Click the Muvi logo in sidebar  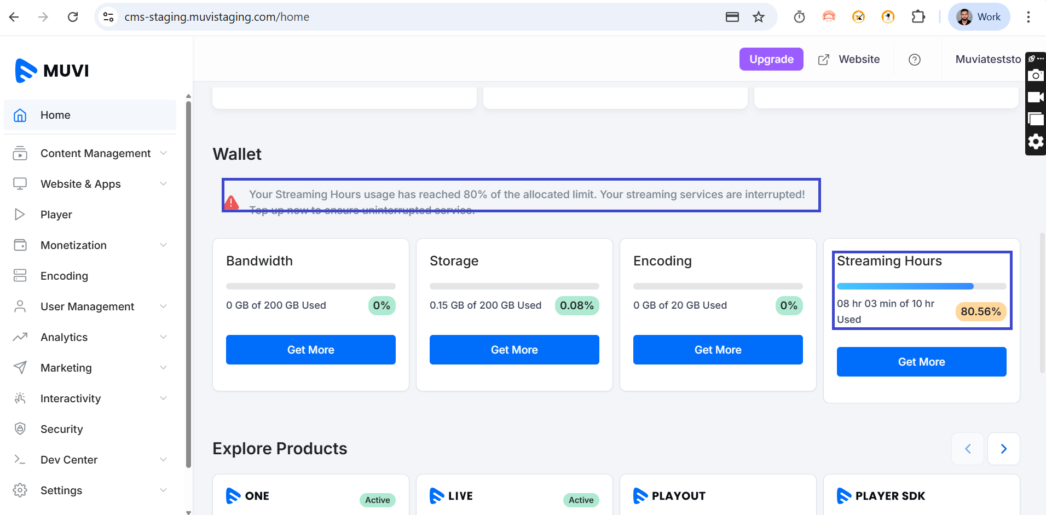coord(52,71)
